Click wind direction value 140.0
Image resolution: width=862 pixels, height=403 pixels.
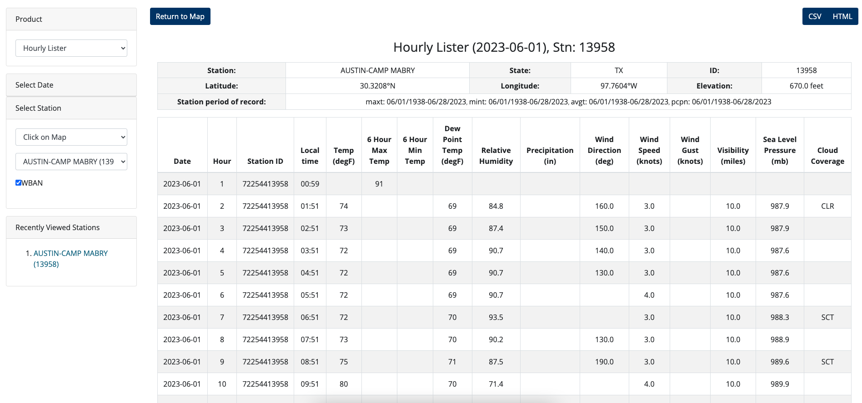(604, 251)
